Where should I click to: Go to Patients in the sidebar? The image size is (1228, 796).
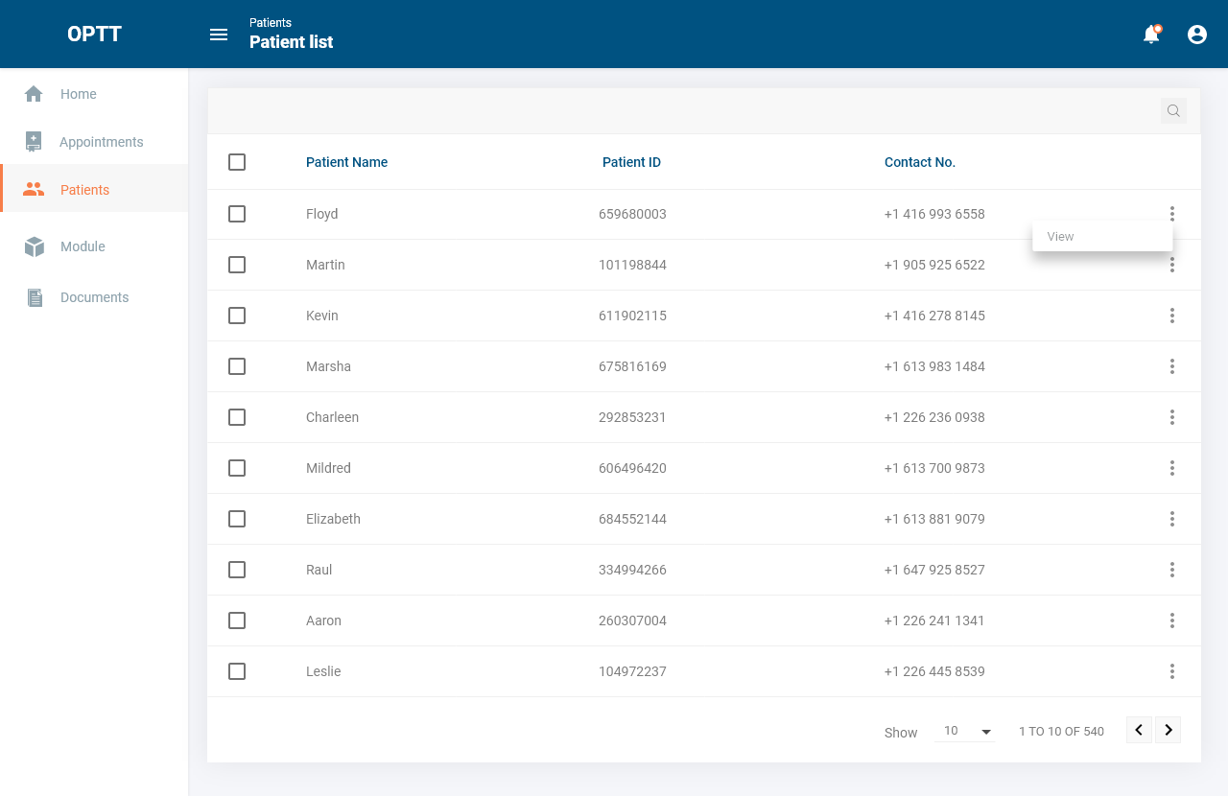(84, 190)
